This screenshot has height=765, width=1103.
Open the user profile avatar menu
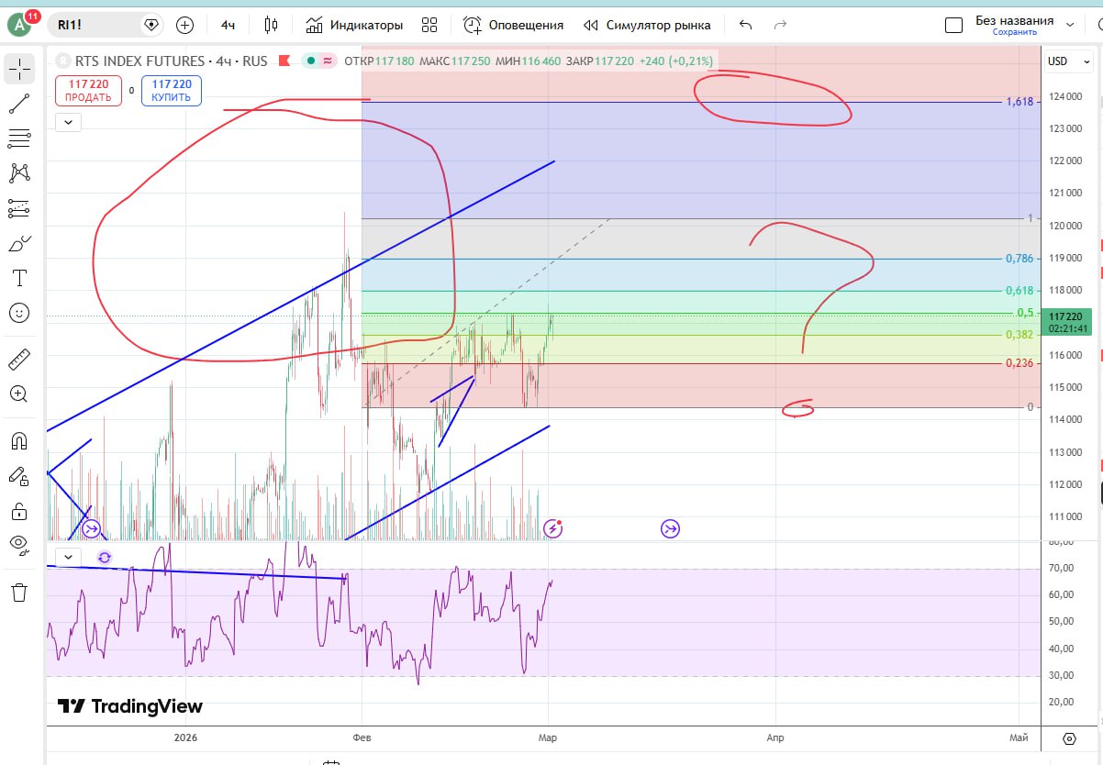19,25
